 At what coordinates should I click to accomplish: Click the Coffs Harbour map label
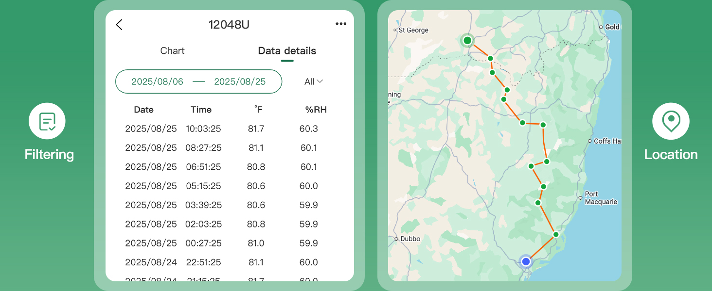(x=606, y=141)
